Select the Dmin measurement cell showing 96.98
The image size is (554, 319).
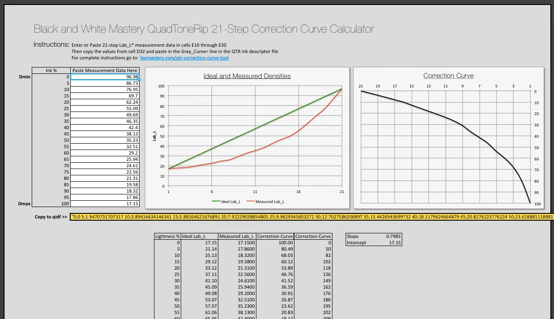(x=105, y=77)
